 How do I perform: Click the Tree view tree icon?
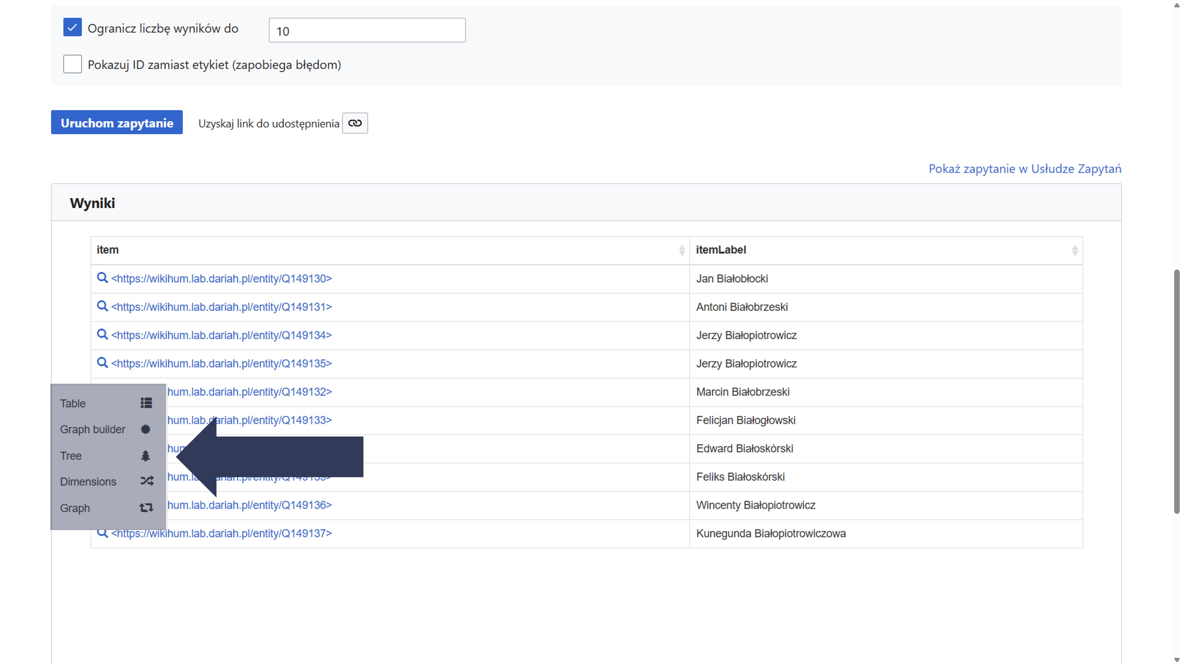(146, 456)
